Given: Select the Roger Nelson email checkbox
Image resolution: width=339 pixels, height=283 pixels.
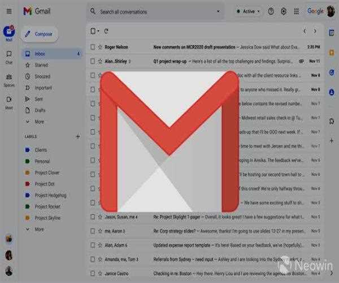Looking at the screenshot, I should [x=93, y=46].
